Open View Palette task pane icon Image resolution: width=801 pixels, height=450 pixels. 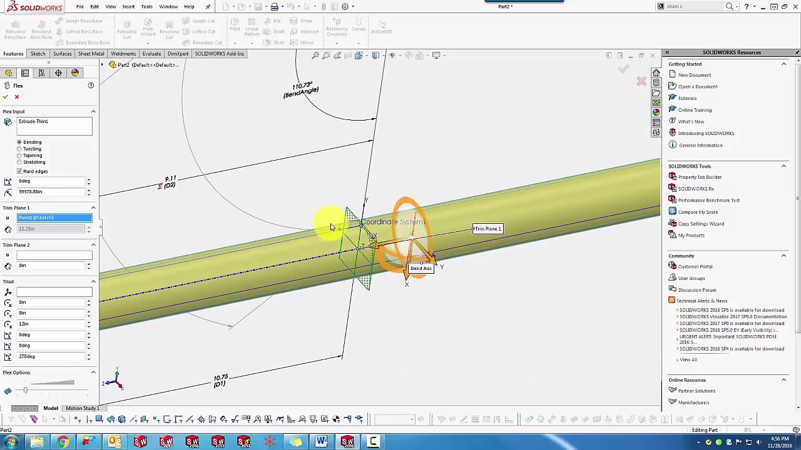tap(656, 102)
